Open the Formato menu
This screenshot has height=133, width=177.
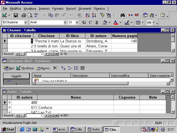[x=58, y=9]
